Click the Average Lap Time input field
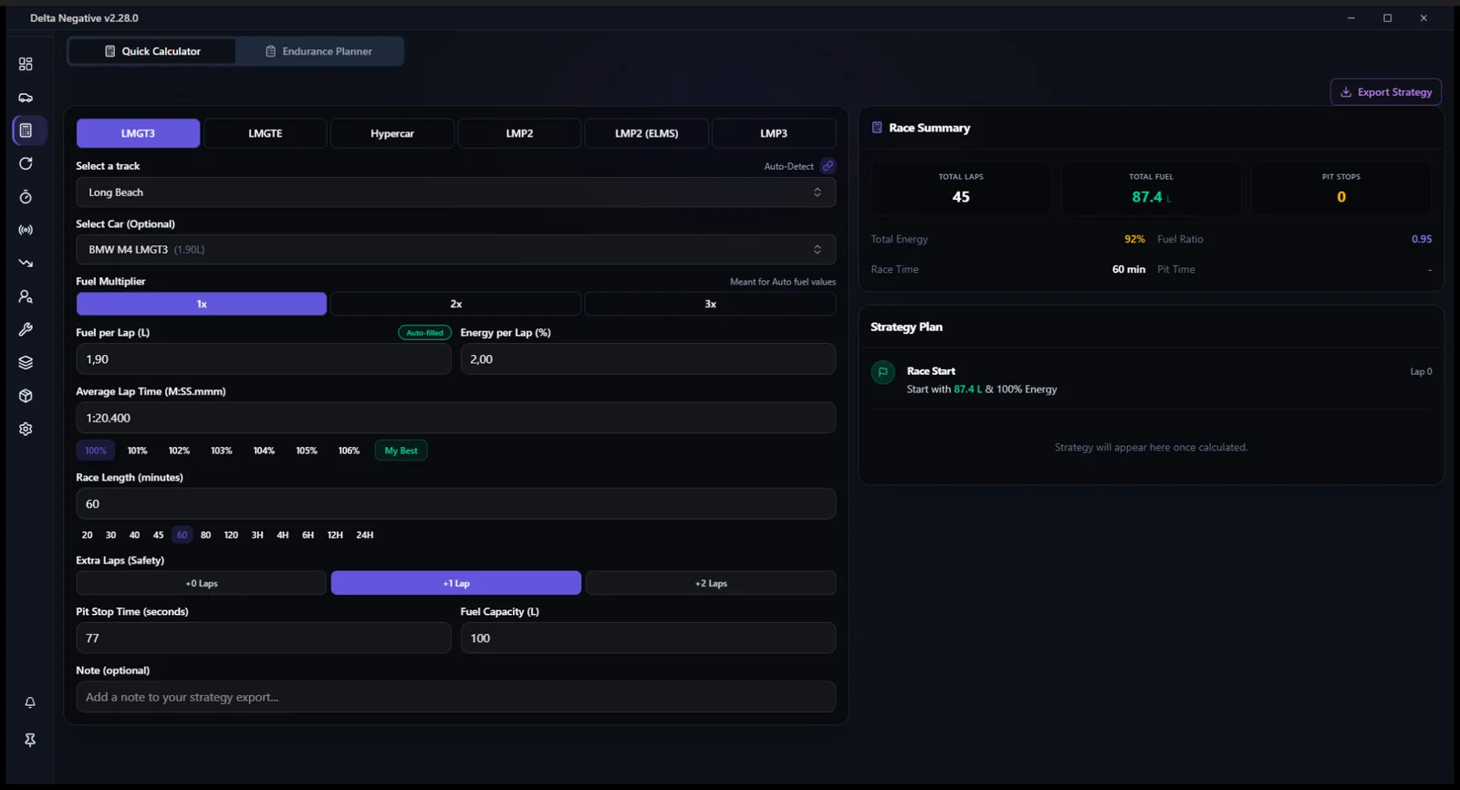Viewport: 1460px width, 790px height. click(455, 418)
